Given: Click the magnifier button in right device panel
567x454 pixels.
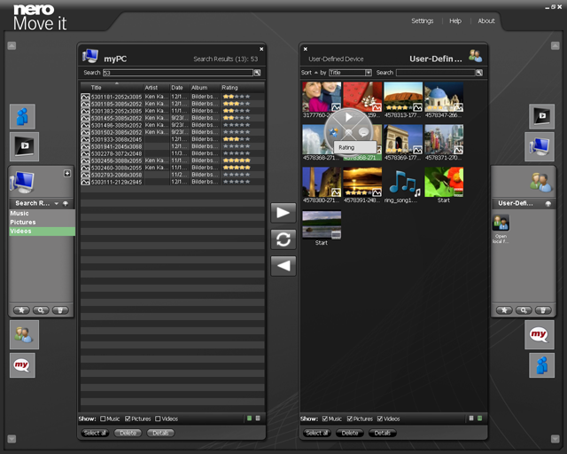Looking at the screenshot, I should [x=524, y=310].
